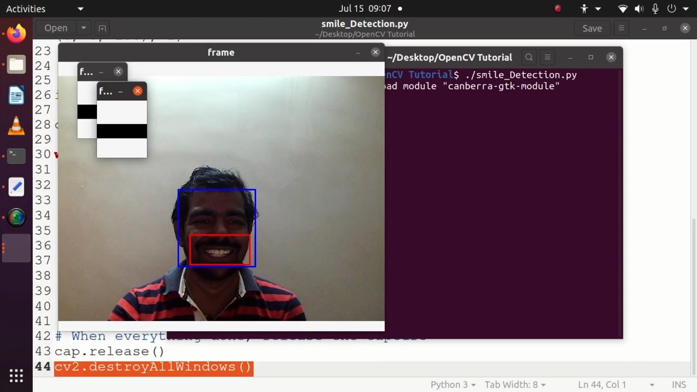The height and width of the screenshot is (392, 697).
Task: Open Firefox from the dock
Action: point(16,34)
